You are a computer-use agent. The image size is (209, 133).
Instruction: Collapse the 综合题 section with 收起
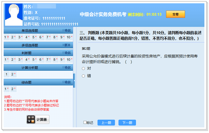(67, 82)
